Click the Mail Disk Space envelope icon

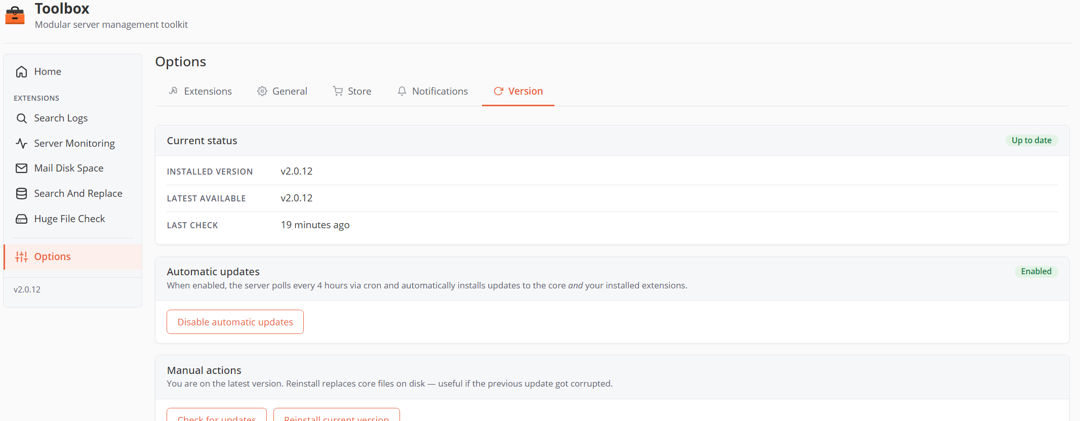[x=21, y=169]
